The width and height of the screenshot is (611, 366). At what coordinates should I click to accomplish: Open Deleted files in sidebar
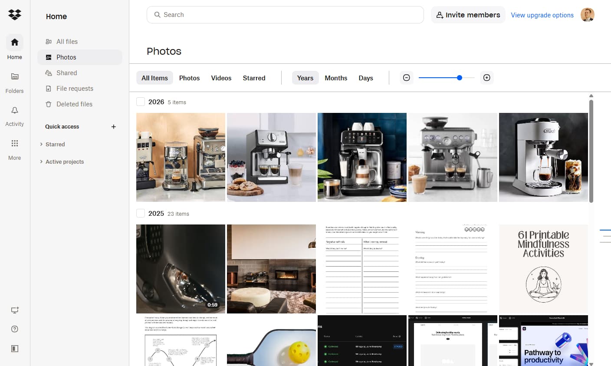(80, 104)
